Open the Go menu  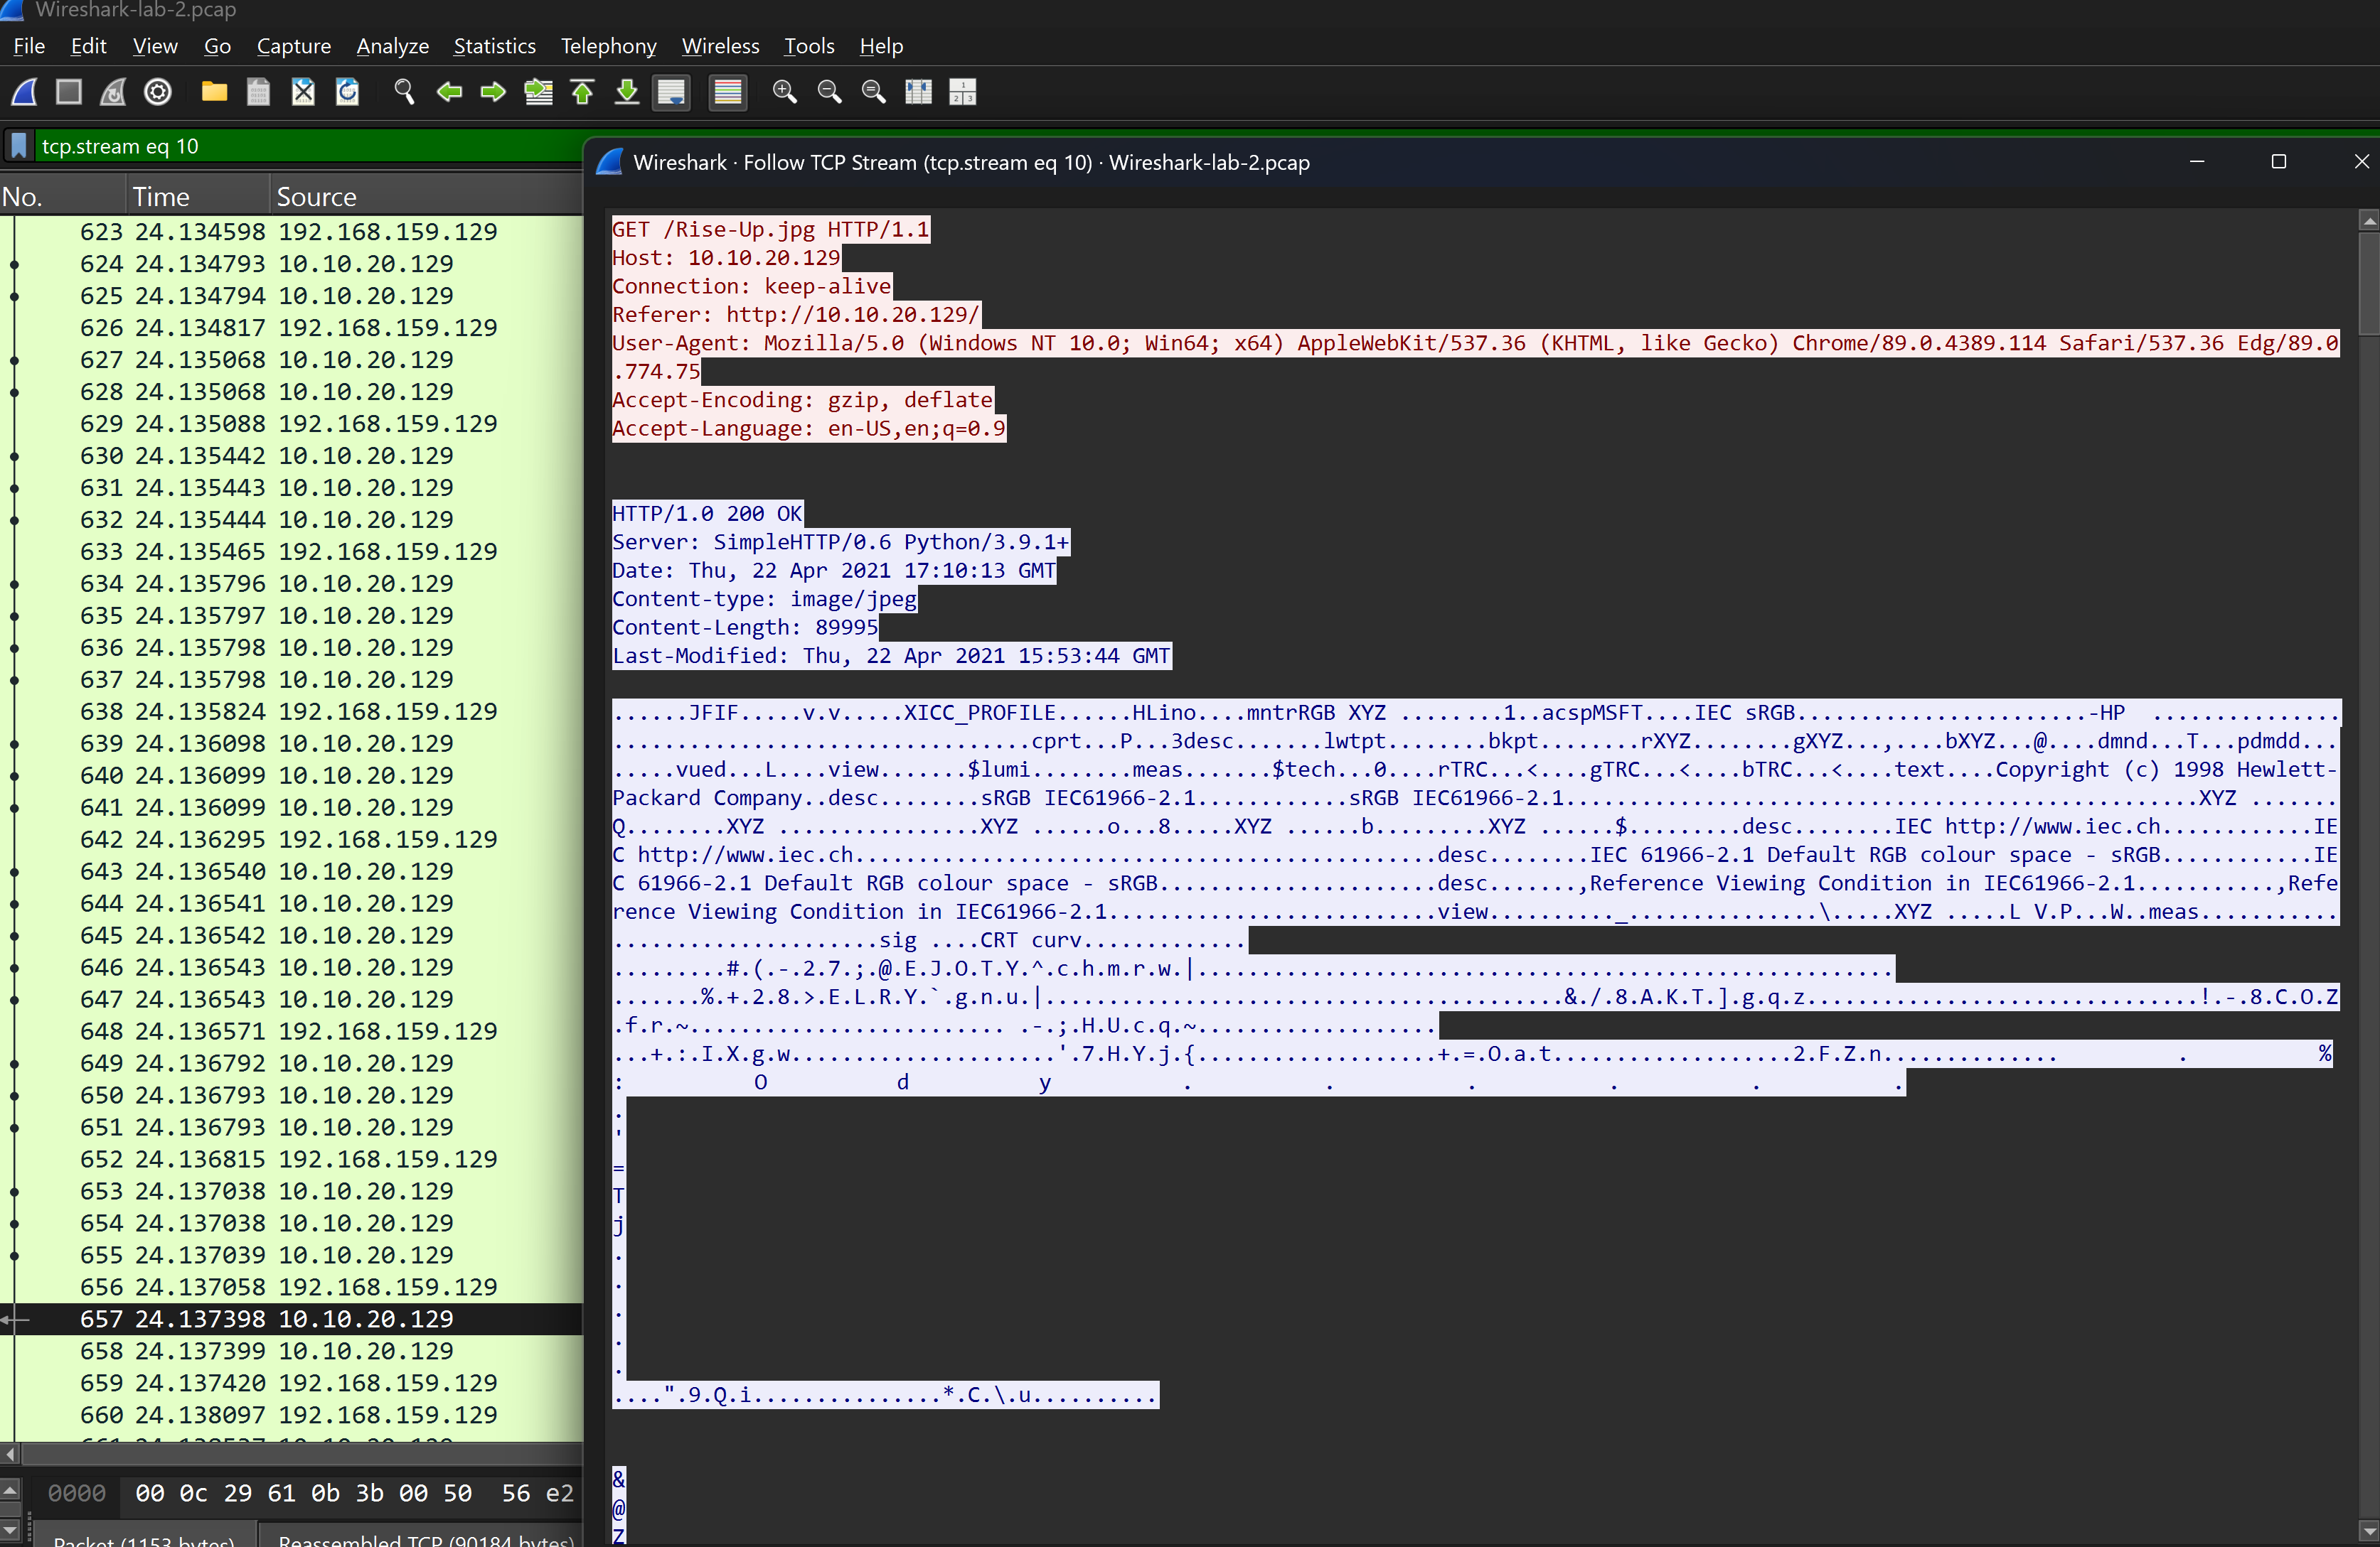pyautogui.click(x=217, y=46)
